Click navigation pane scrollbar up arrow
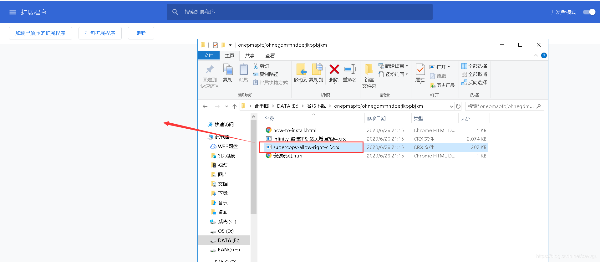600x262 pixels. tap(253, 117)
